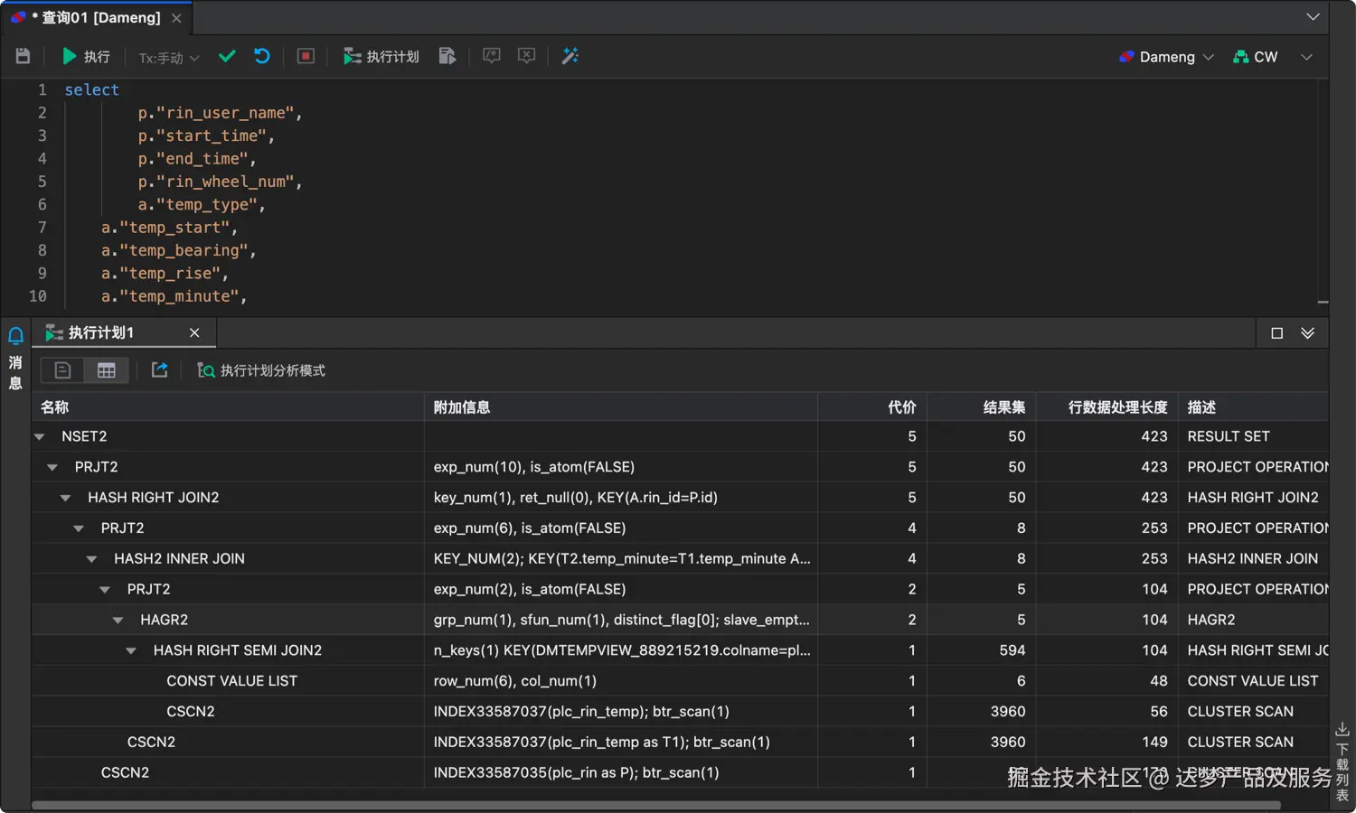Select CSCN2 row for plc_rin as P

tap(680, 772)
